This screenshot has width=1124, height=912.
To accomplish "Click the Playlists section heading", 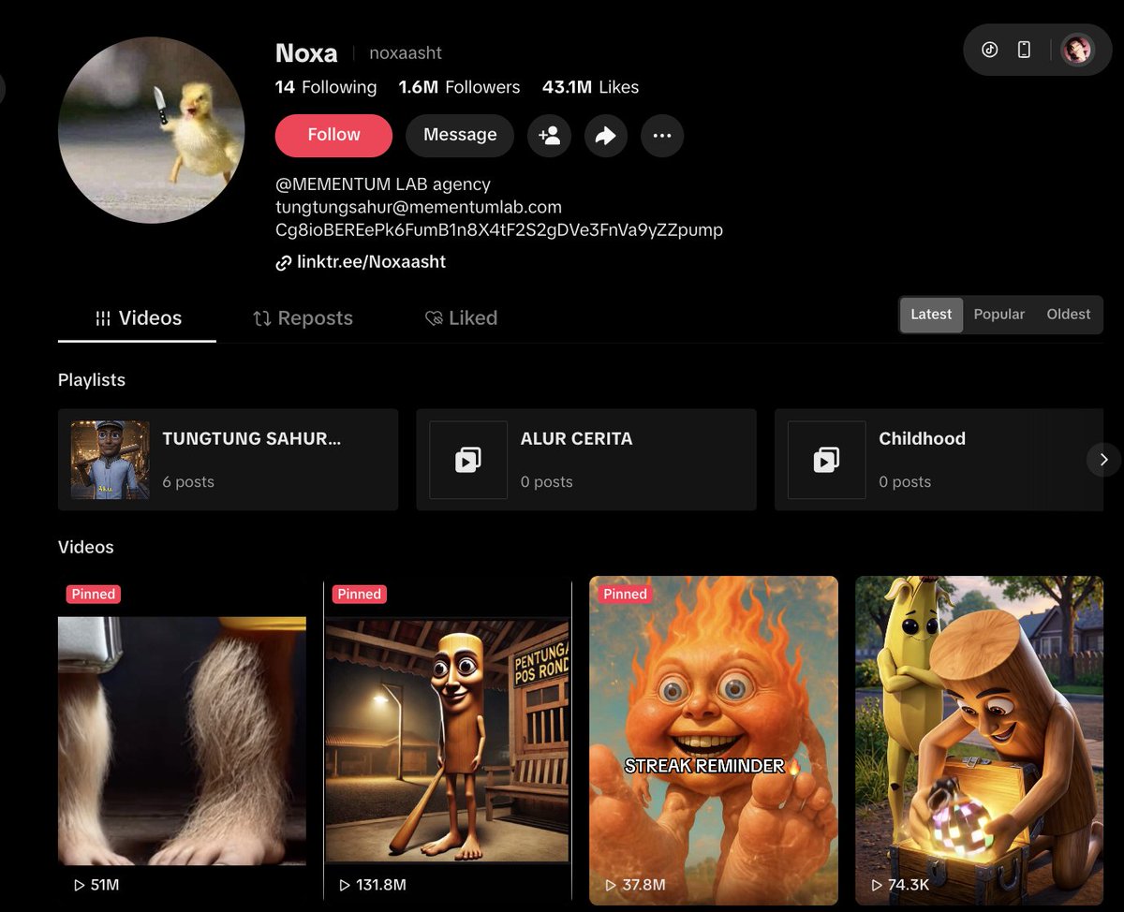I will pyautogui.click(x=92, y=380).
